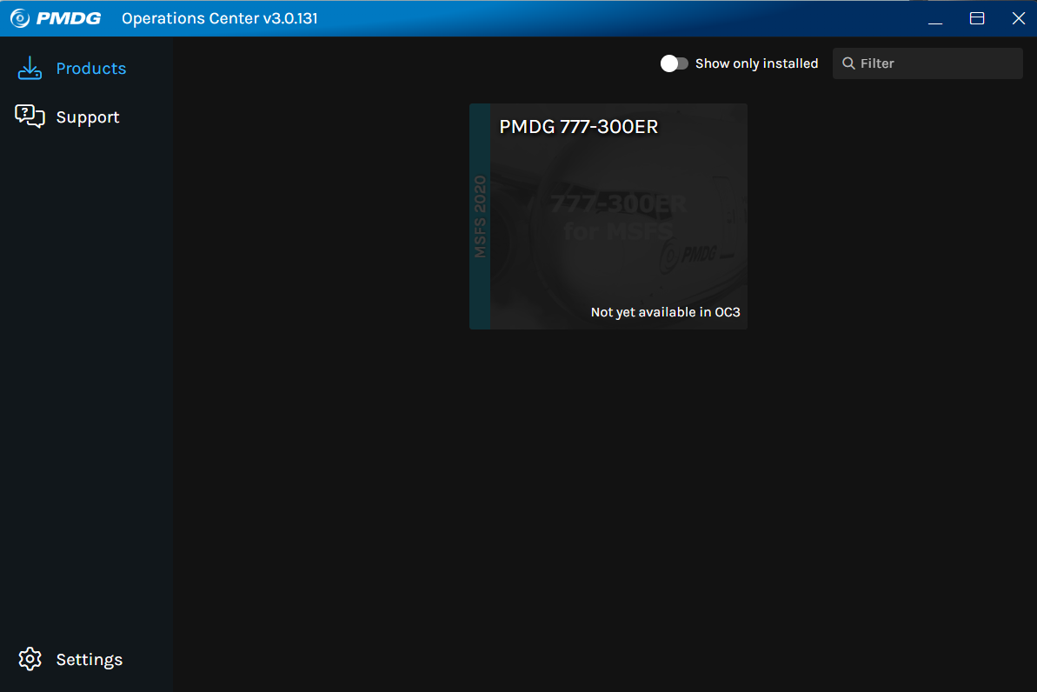The height and width of the screenshot is (692, 1037).
Task: Maximize the Operations Center window
Action: [977, 17]
